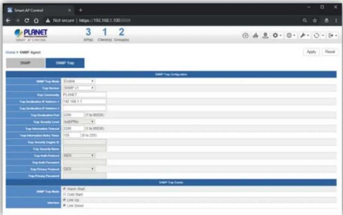Screen dimensions: 343x215
Task: Open the browser three-dot menu
Action: pyautogui.click(x=336, y=21)
